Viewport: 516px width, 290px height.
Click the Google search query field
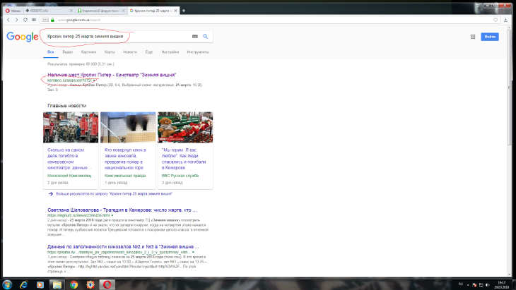pos(117,37)
